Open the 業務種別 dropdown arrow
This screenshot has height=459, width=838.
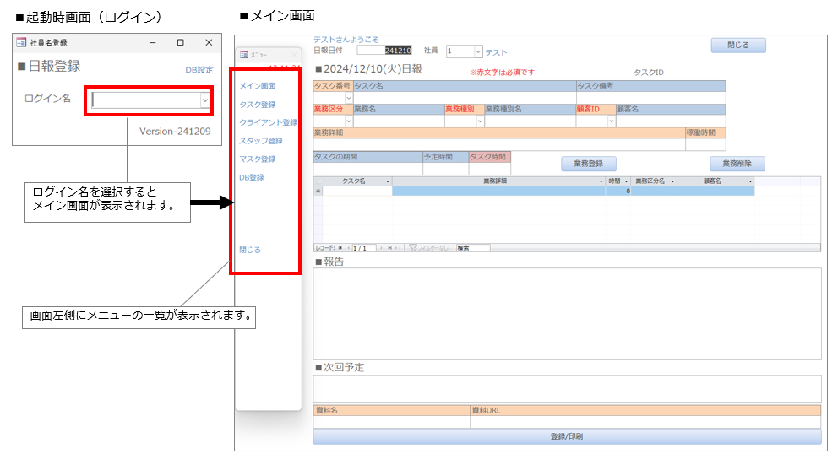point(480,121)
